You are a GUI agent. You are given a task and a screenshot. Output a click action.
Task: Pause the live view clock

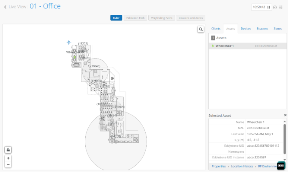click(268, 7)
